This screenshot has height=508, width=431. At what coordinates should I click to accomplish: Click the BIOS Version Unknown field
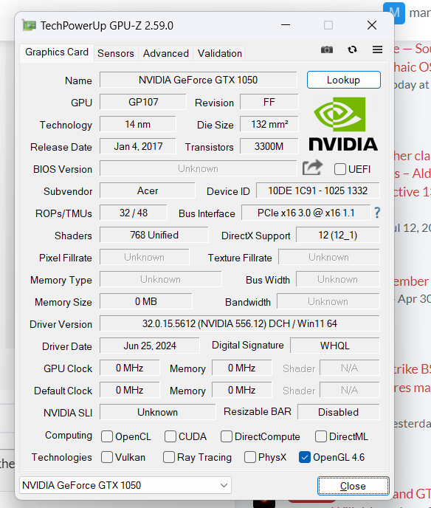[199, 168]
